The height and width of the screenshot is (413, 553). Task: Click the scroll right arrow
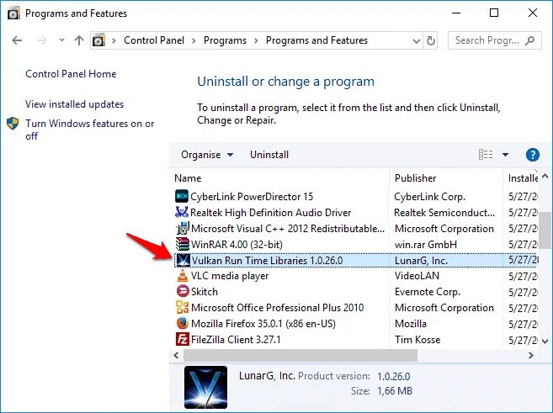tap(531, 355)
